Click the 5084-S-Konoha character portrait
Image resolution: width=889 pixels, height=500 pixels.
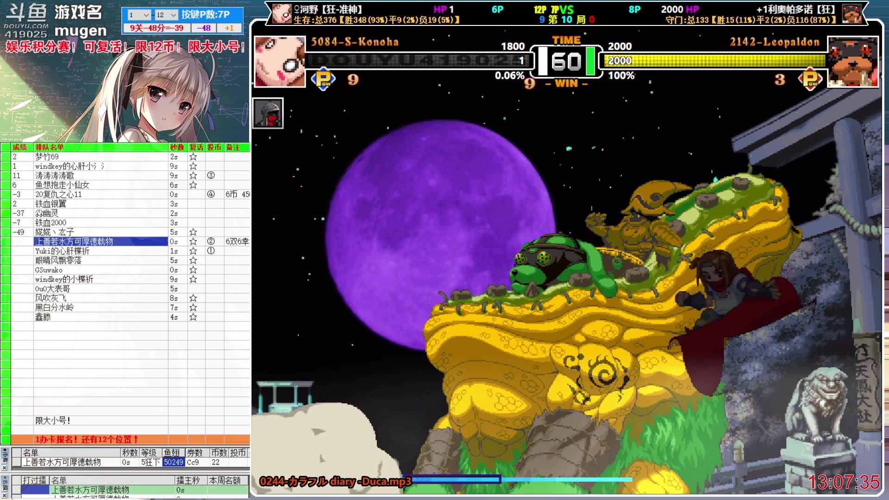(x=280, y=62)
